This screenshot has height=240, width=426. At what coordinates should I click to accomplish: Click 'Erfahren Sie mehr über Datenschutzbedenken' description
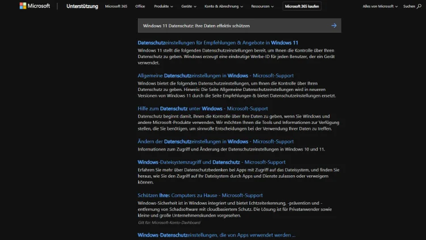pyautogui.click(x=238, y=176)
